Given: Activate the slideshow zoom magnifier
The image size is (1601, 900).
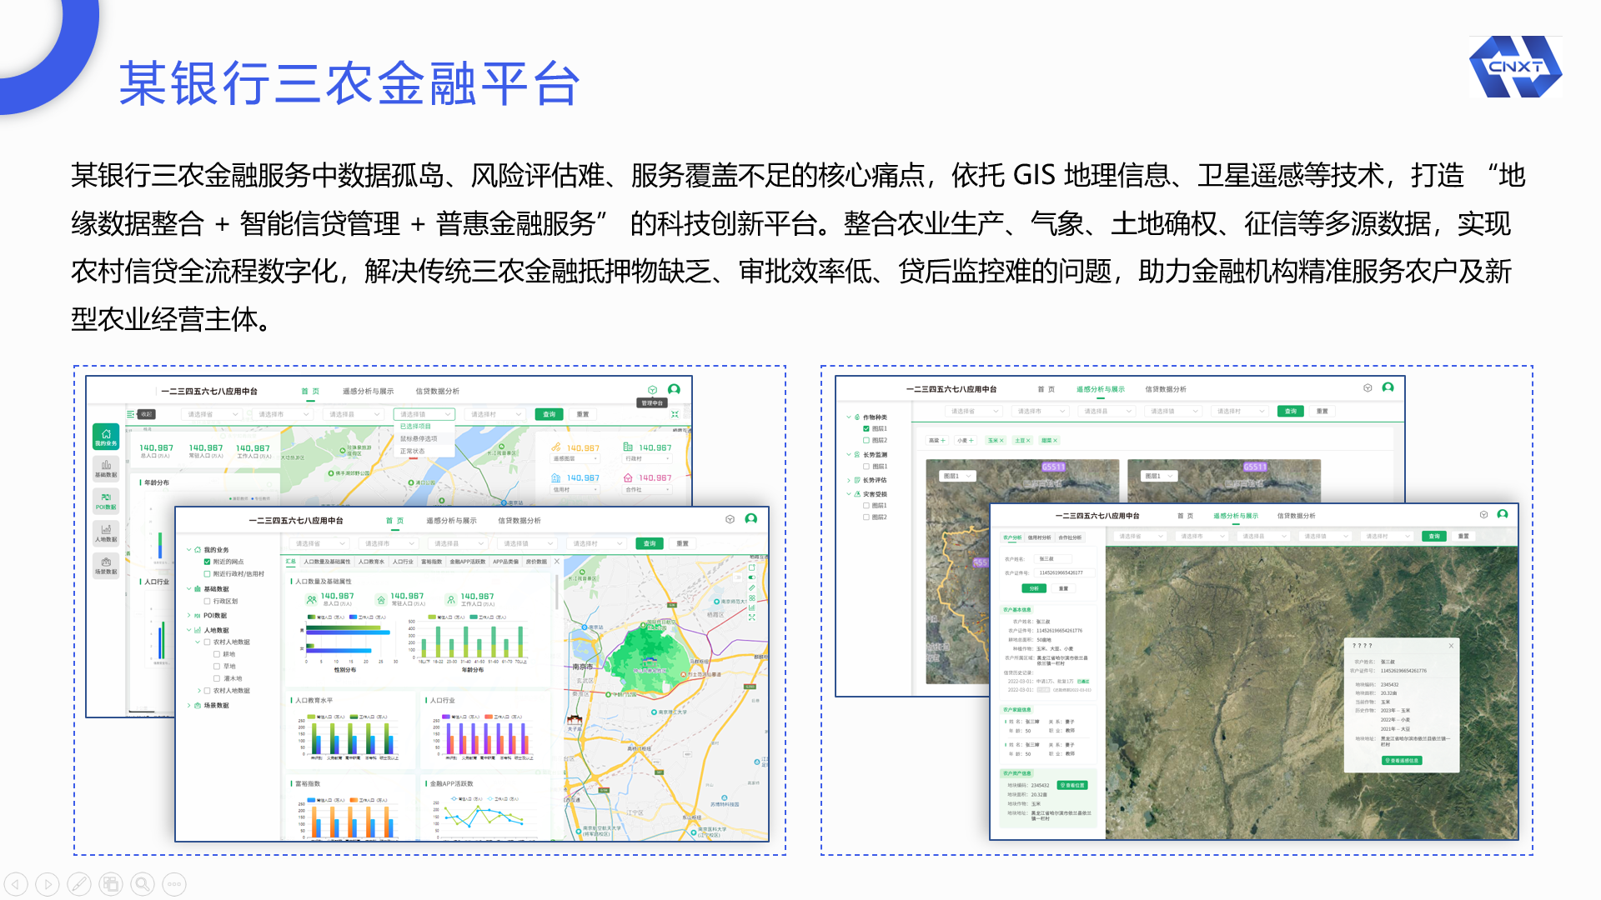Looking at the screenshot, I should pos(143,884).
